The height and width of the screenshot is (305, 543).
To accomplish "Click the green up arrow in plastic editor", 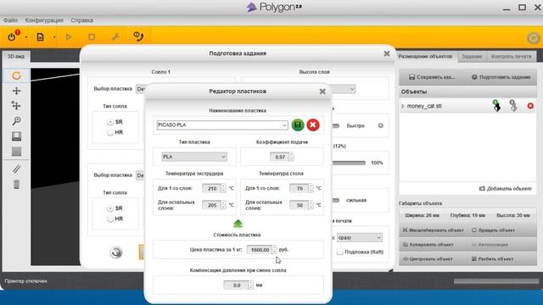I will pyautogui.click(x=238, y=224).
